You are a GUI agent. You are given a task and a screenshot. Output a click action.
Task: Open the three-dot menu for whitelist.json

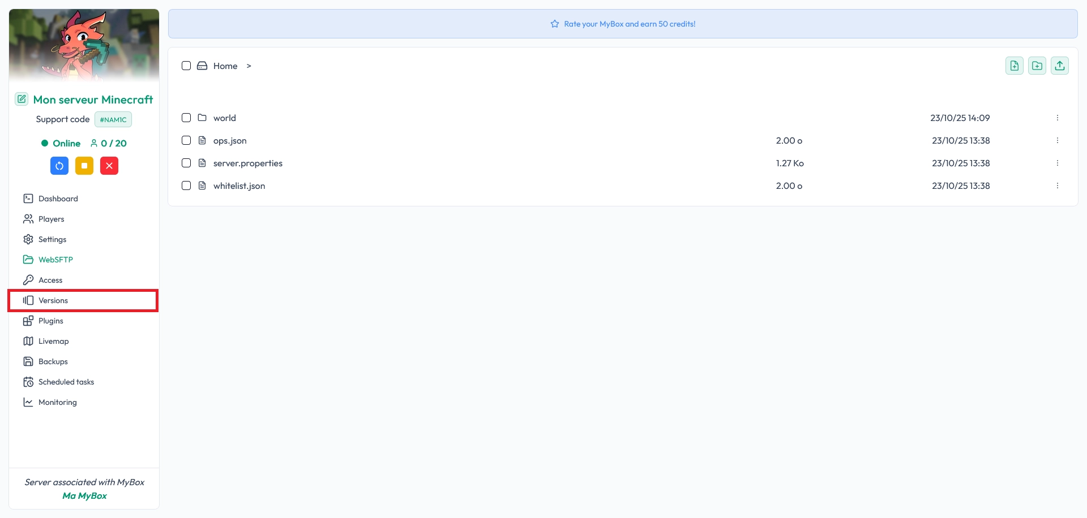point(1057,185)
